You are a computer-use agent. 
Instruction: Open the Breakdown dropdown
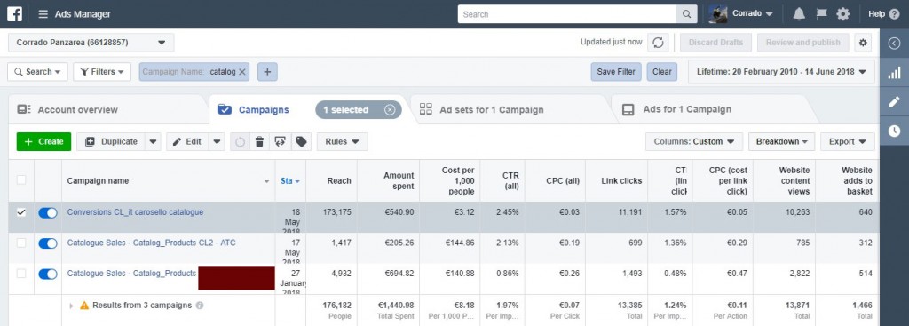(x=781, y=141)
